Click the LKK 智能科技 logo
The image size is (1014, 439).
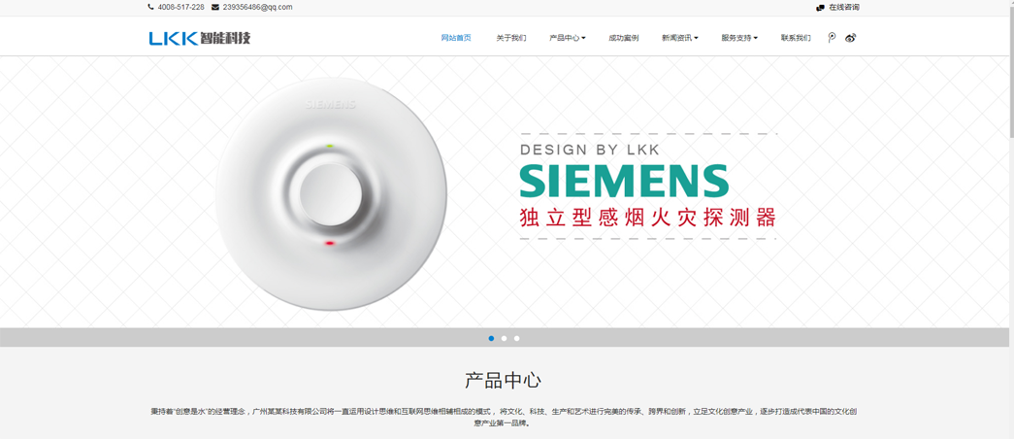pyautogui.click(x=200, y=38)
